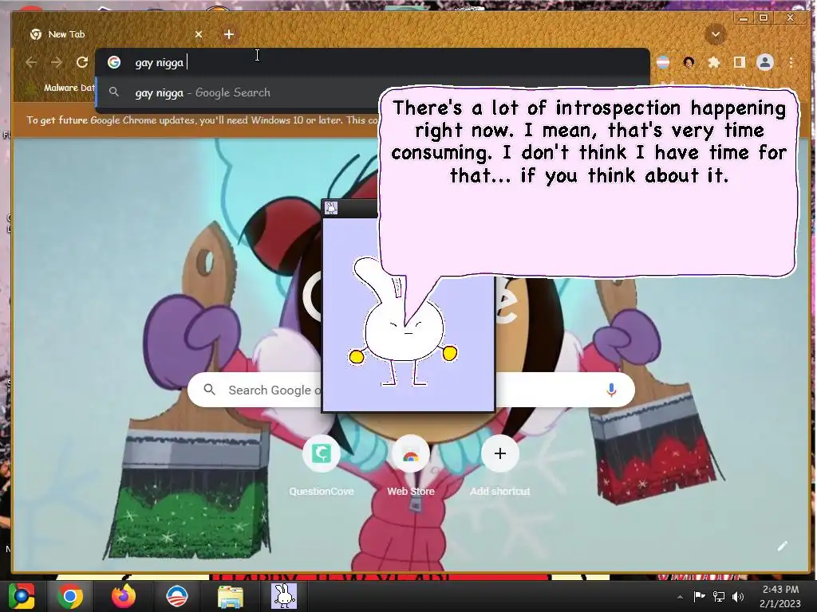817x612 pixels.
Task: Open the Chrome profile avatar button
Action: [765, 62]
